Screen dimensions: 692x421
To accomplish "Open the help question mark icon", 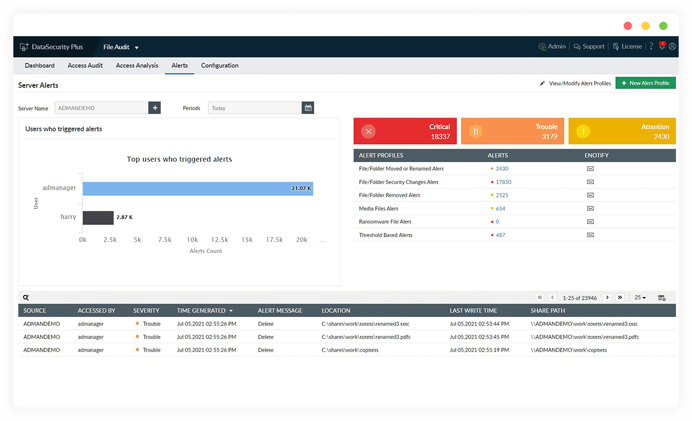I will pyautogui.click(x=651, y=47).
